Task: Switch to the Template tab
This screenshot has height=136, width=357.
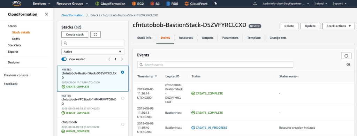Action: 254,38
